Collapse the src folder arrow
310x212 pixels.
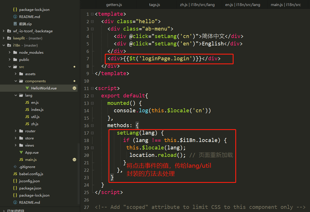[x=9, y=67]
